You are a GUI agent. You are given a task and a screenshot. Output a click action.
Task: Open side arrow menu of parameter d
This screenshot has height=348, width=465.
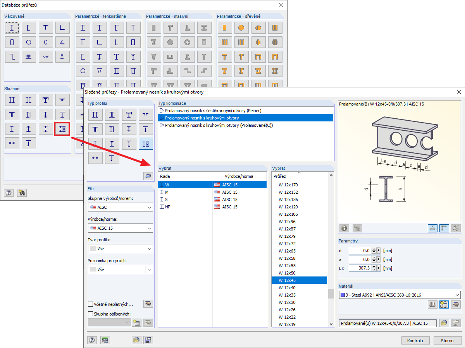coord(379,251)
